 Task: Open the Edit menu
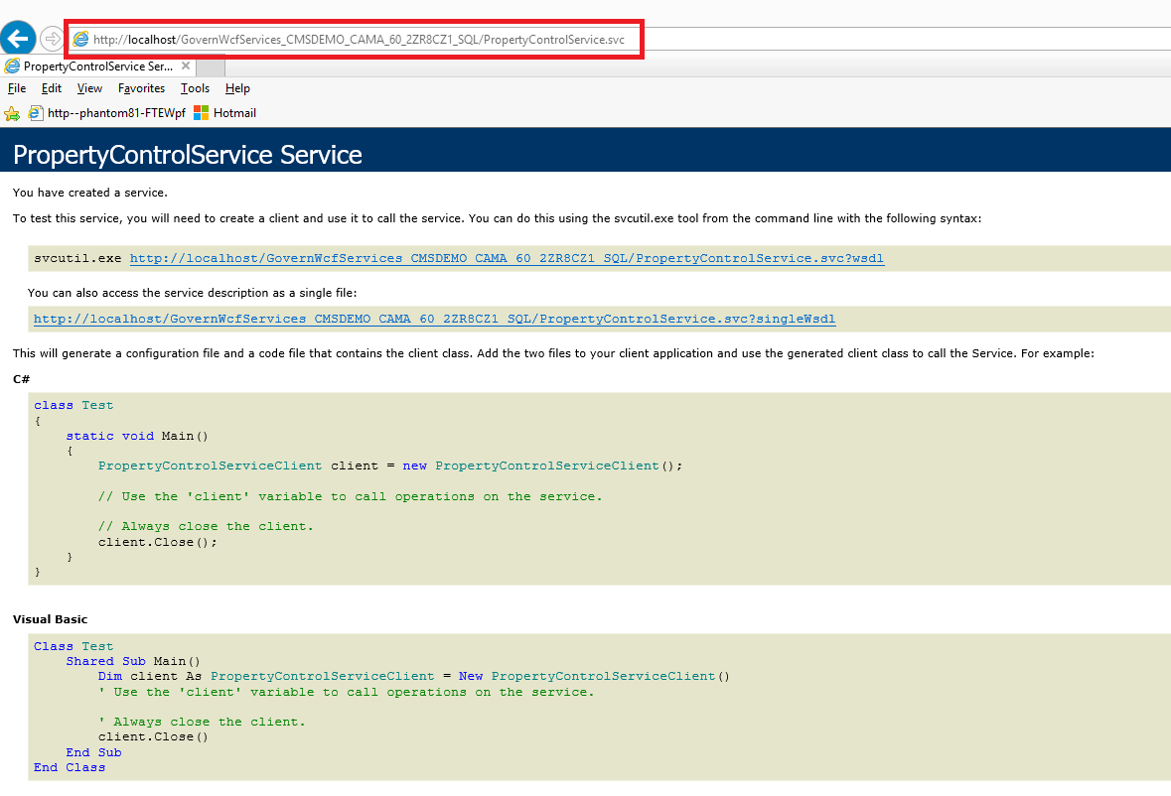pyautogui.click(x=52, y=88)
